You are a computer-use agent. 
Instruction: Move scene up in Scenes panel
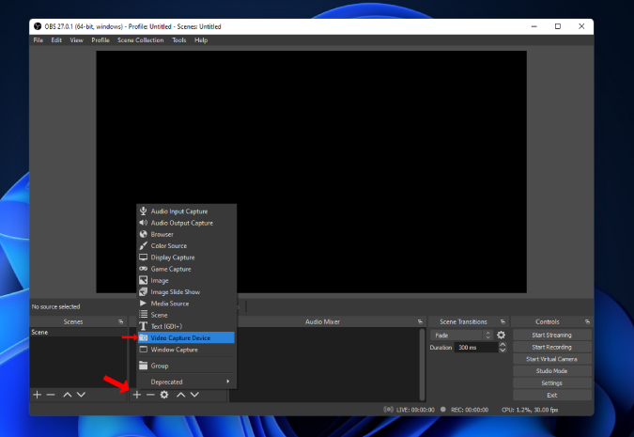point(67,395)
